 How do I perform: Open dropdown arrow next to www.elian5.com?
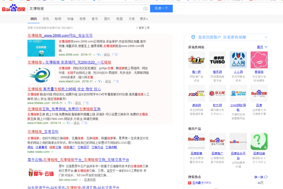[x=95, y=82]
